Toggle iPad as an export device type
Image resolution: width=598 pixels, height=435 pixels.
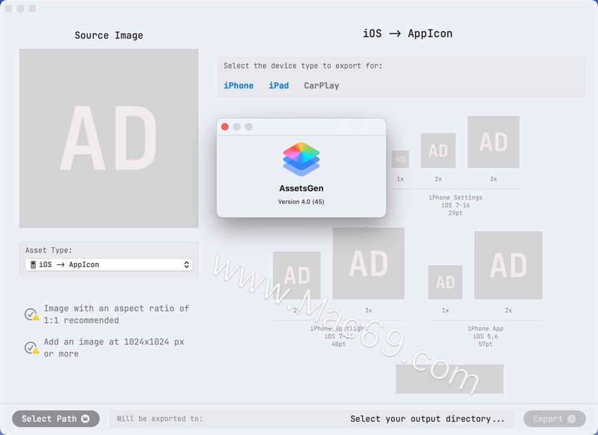[x=279, y=85]
